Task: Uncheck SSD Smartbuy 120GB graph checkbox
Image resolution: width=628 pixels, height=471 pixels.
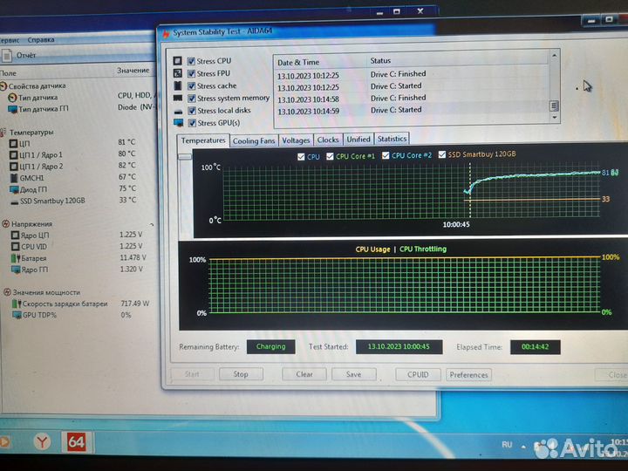Action: 442,154
